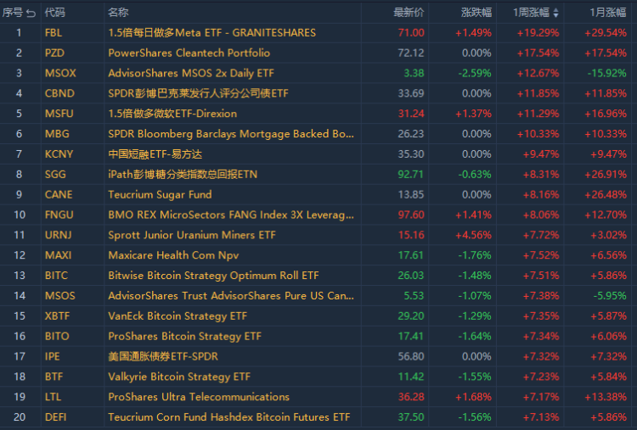Select ticker code LTL
637x430 pixels.
tap(53, 397)
